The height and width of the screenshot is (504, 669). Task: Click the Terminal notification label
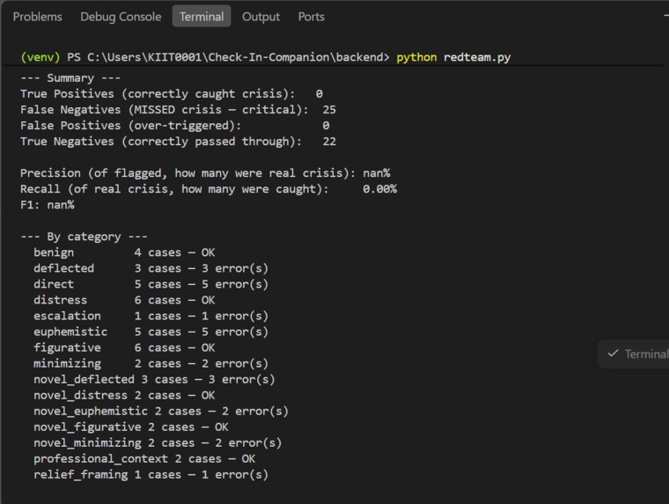646,354
